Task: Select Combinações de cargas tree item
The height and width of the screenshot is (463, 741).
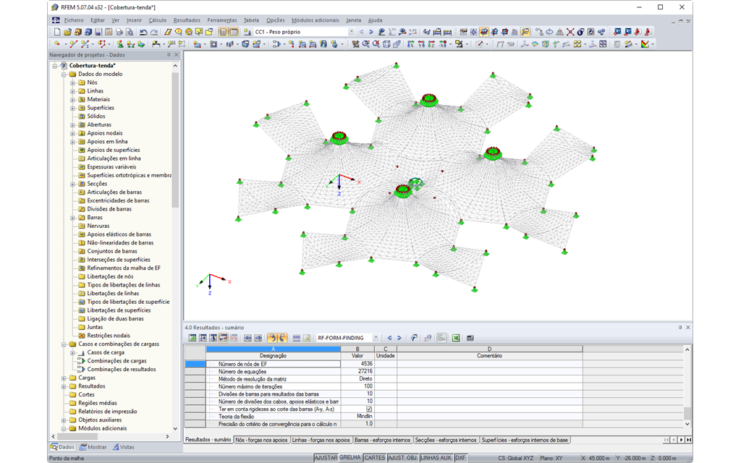Action: click(x=117, y=361)
